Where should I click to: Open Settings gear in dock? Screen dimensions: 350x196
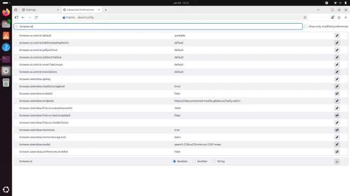pos(6,71)
